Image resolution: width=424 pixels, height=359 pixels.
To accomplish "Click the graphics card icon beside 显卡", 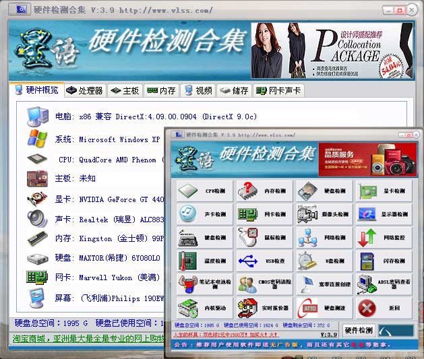I will pyautogui.click(x=37, y=199).
